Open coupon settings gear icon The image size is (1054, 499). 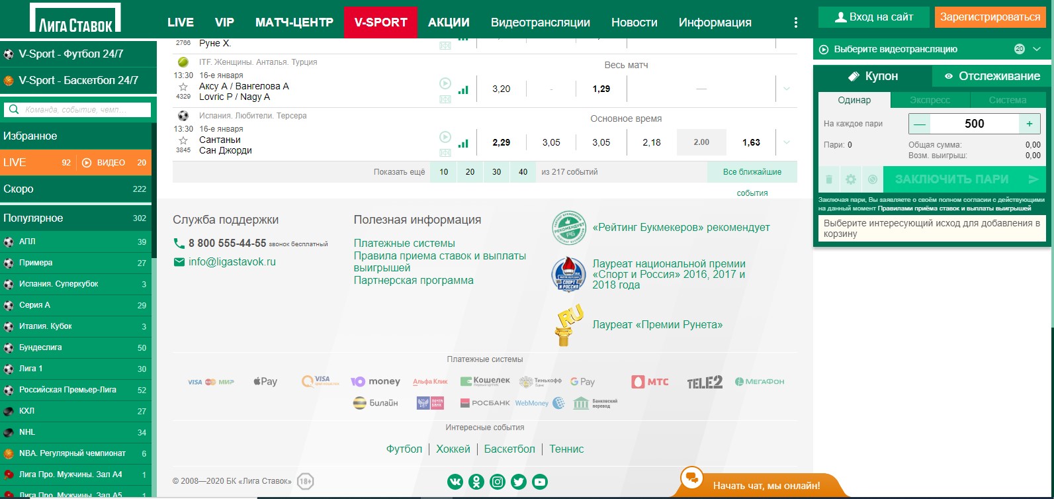[851, 179]
